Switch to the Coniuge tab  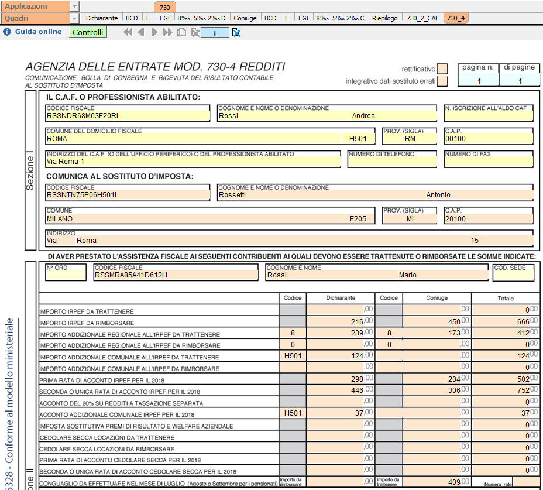(245, 18)
